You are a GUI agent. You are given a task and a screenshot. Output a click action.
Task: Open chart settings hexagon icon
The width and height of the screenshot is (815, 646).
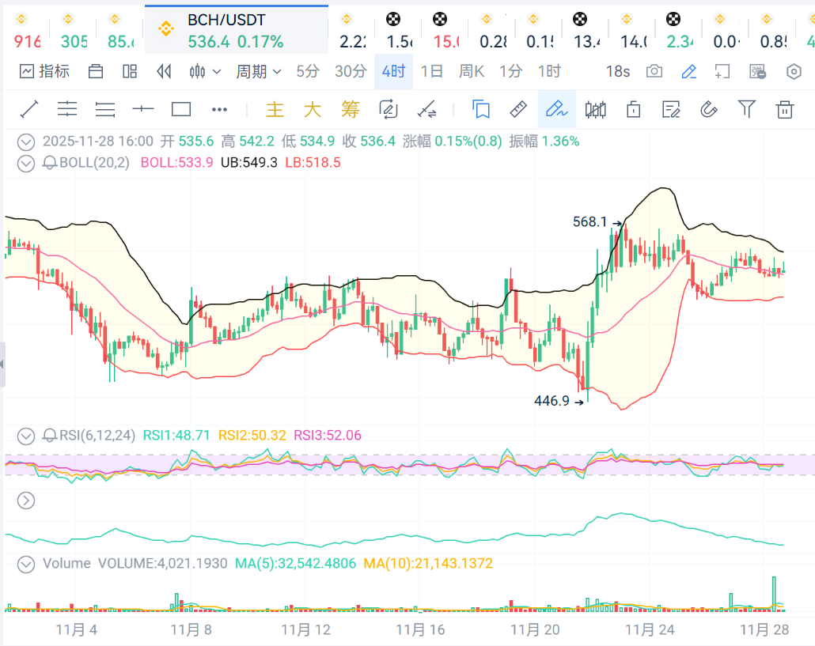(794, 72)
